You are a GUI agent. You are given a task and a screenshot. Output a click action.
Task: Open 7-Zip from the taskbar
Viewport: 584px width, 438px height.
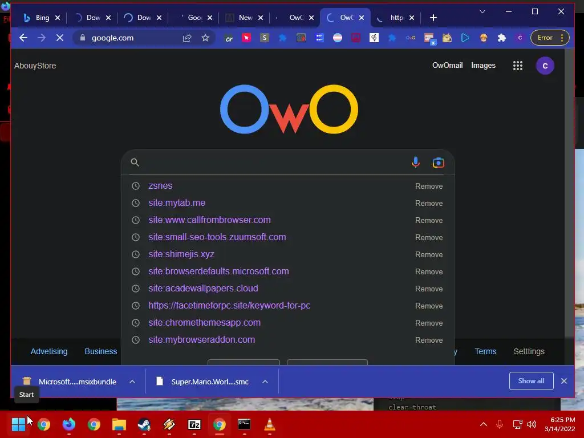[x=194, y=424]
